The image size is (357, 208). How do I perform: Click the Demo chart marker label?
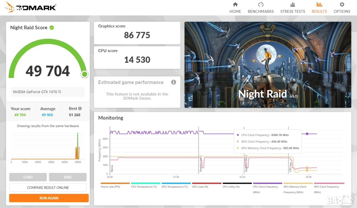(112, 168)
